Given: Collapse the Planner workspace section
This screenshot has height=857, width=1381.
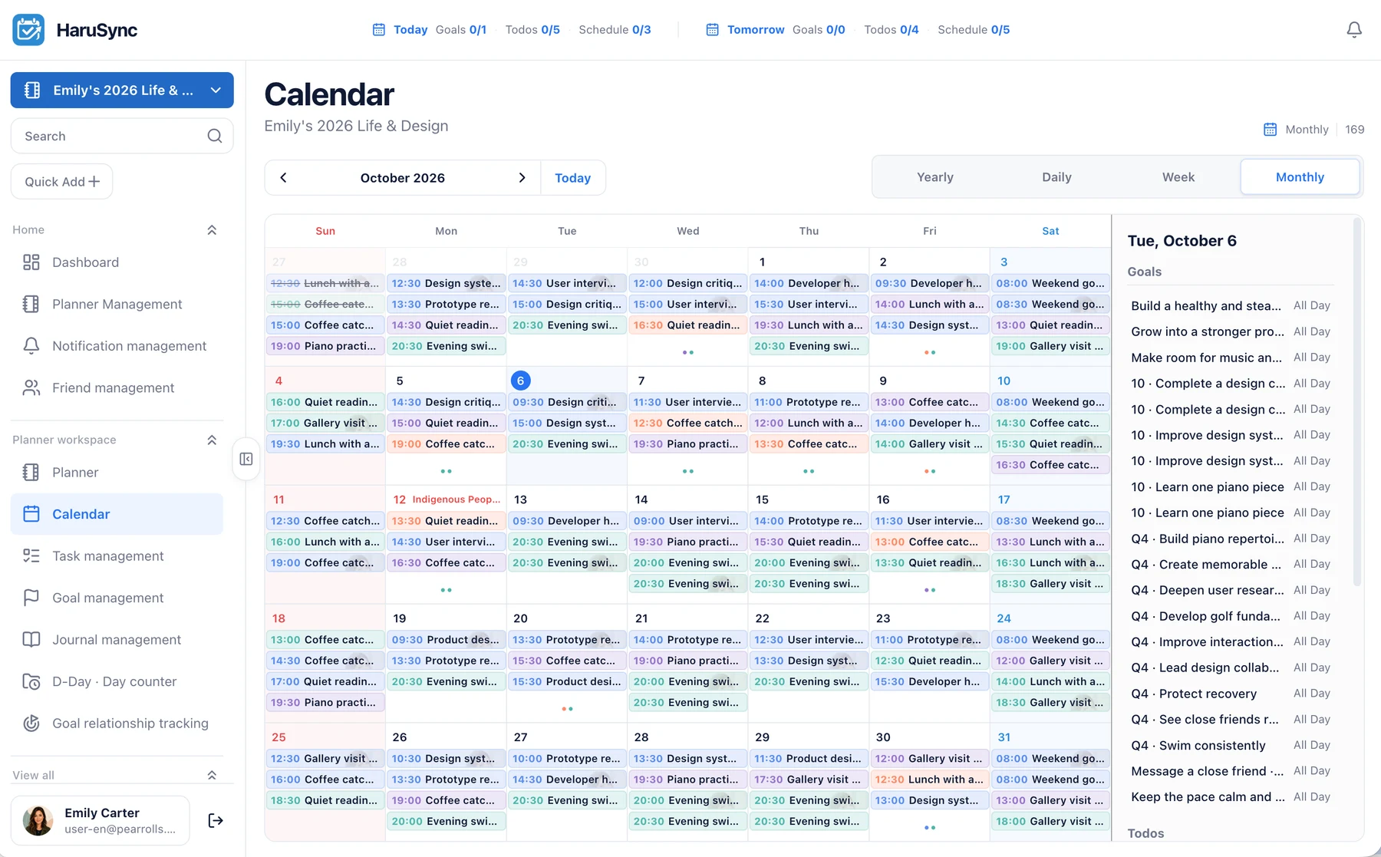Looking at the screenshot, I should pyautogui.click(x=212, y=440).
